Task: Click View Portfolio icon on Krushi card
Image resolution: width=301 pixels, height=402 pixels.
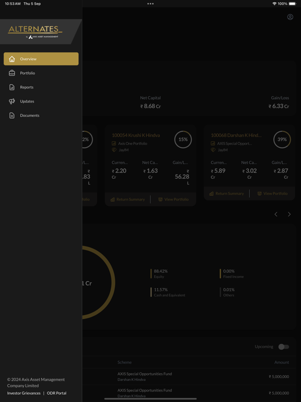Action: [x=160, y=199]
